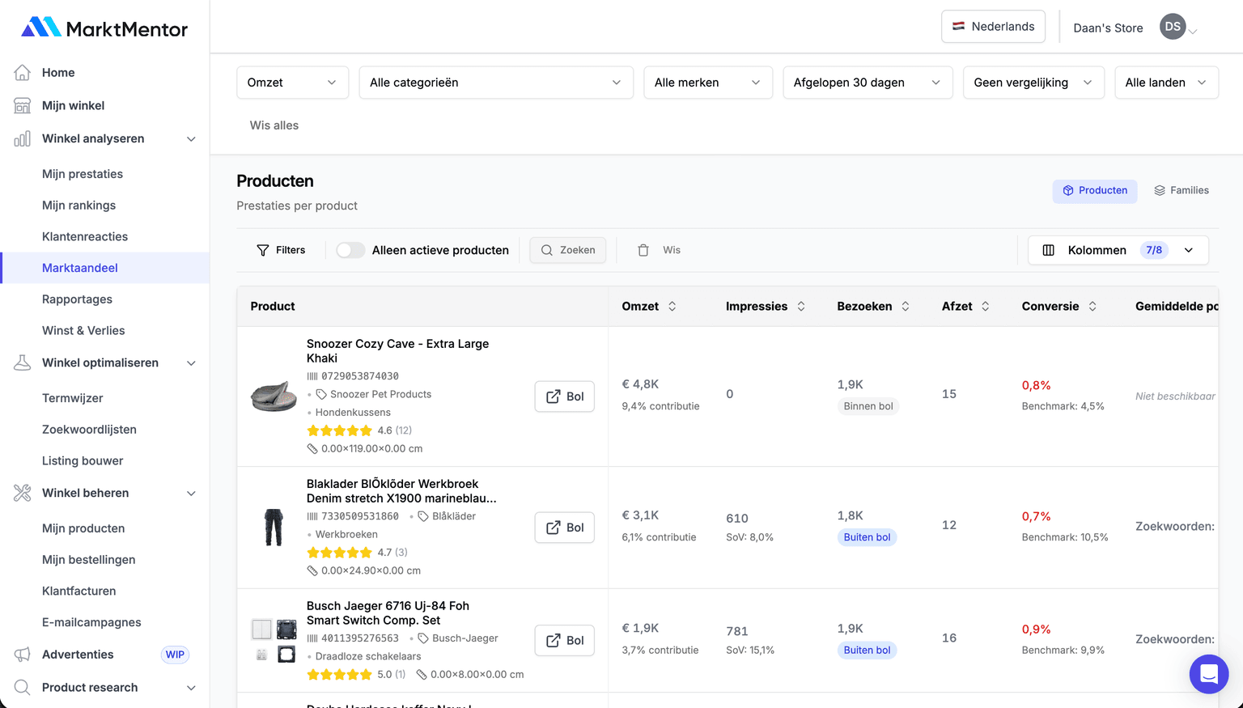Image resolution: width=1243 pixels, height=708 pixels.
Task: Toggle Alleen actieve producten switch
Action: [350, 251]
